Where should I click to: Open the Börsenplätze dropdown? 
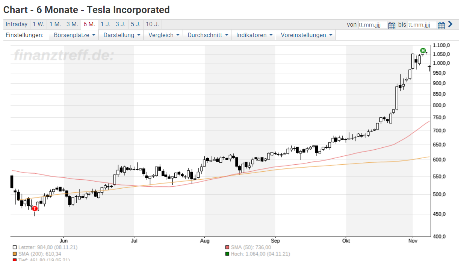click(74, 35)
